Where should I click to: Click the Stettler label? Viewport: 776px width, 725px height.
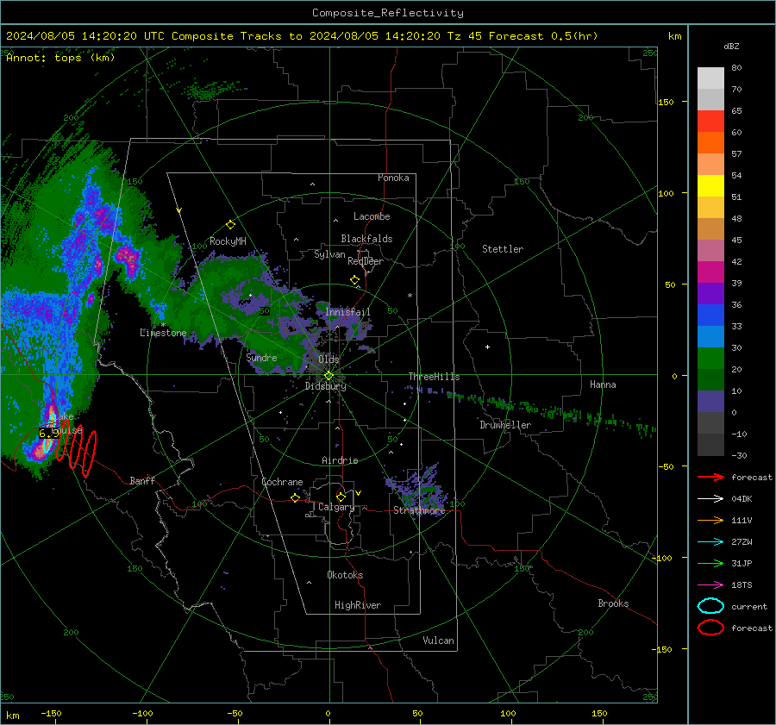[503, 249]
